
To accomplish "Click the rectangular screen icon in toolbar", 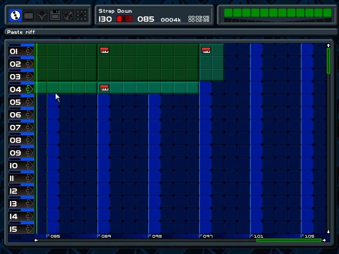I will pyautogui.click(x=29, y=16).
